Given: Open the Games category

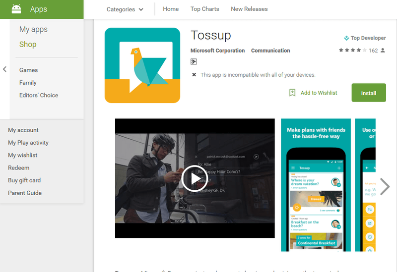Looking at the screenshot, I should 29,70.
